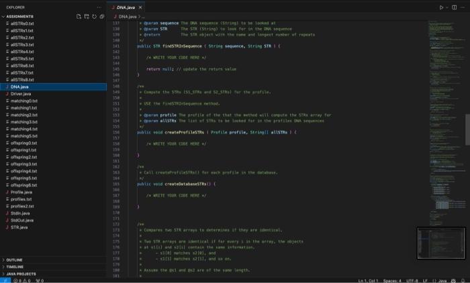
Task: Open the dropdown next to Run button
Action: pos(447,7)
